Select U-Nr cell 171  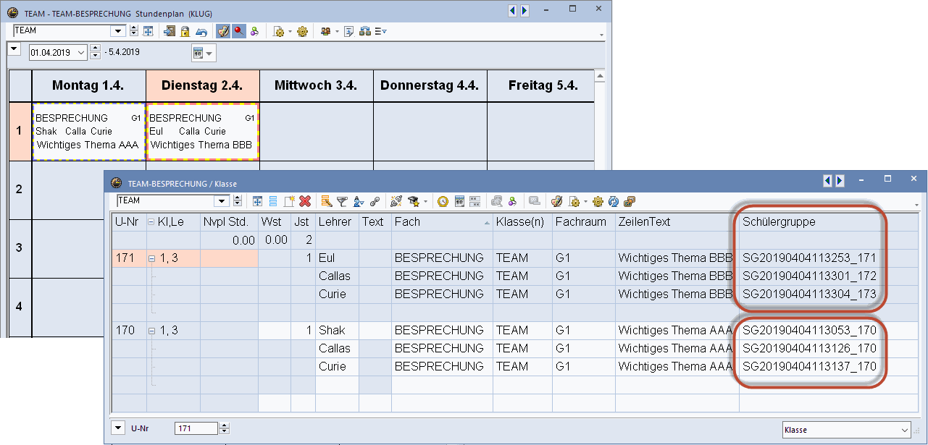point(129,258)
